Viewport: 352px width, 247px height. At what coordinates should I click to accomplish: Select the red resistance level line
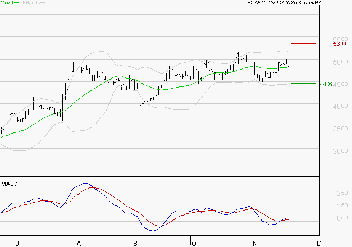pos(303,43)
